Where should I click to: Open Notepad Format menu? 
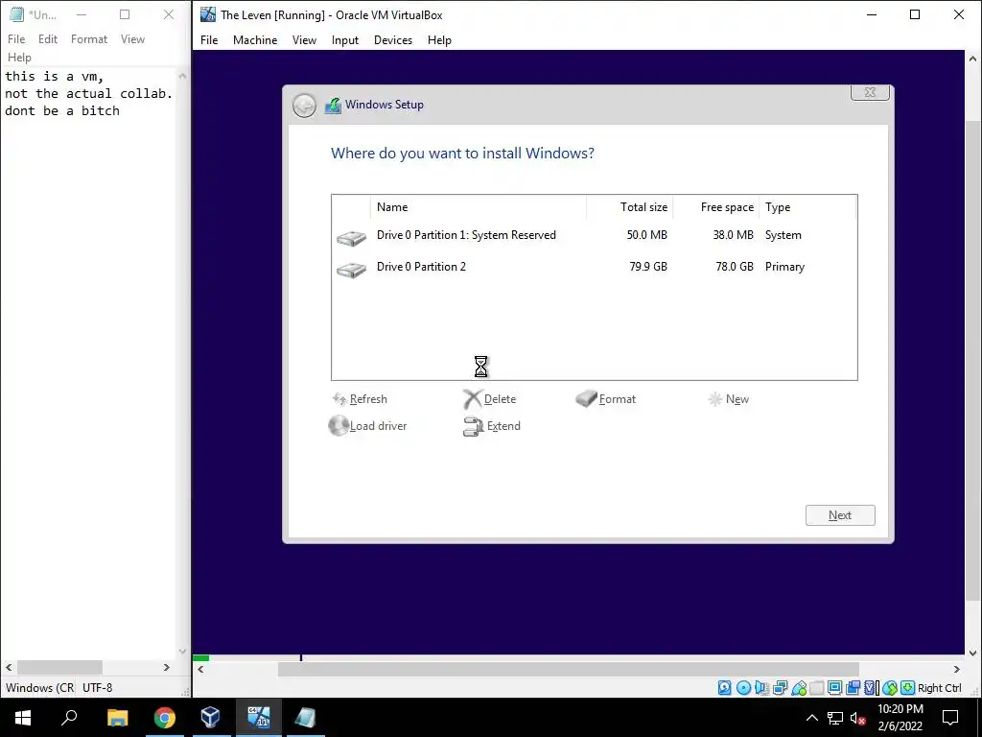(x=89, y=38)
